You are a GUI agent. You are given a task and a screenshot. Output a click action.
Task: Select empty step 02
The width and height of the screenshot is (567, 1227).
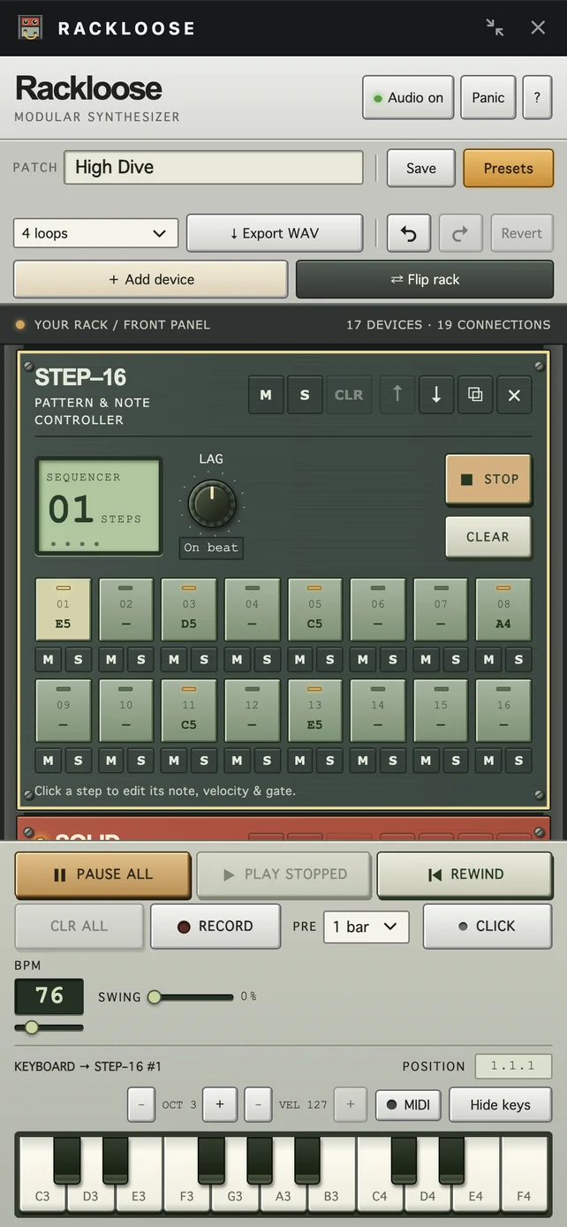pos(126,610)
